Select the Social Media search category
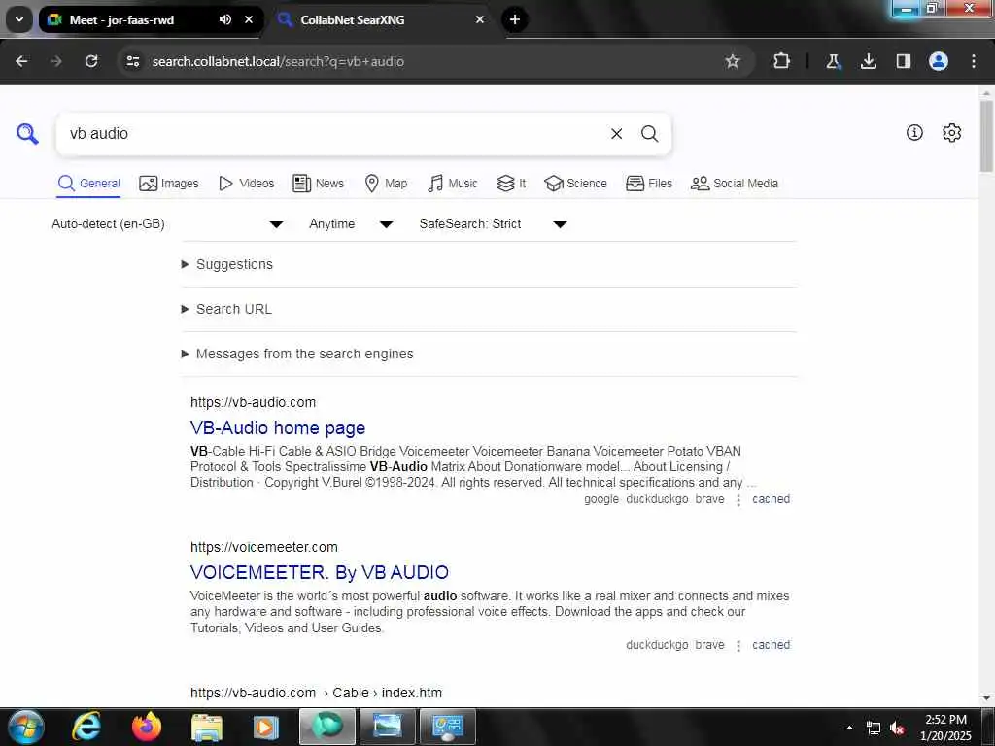The image size is (995, 746). click(735, 184)
